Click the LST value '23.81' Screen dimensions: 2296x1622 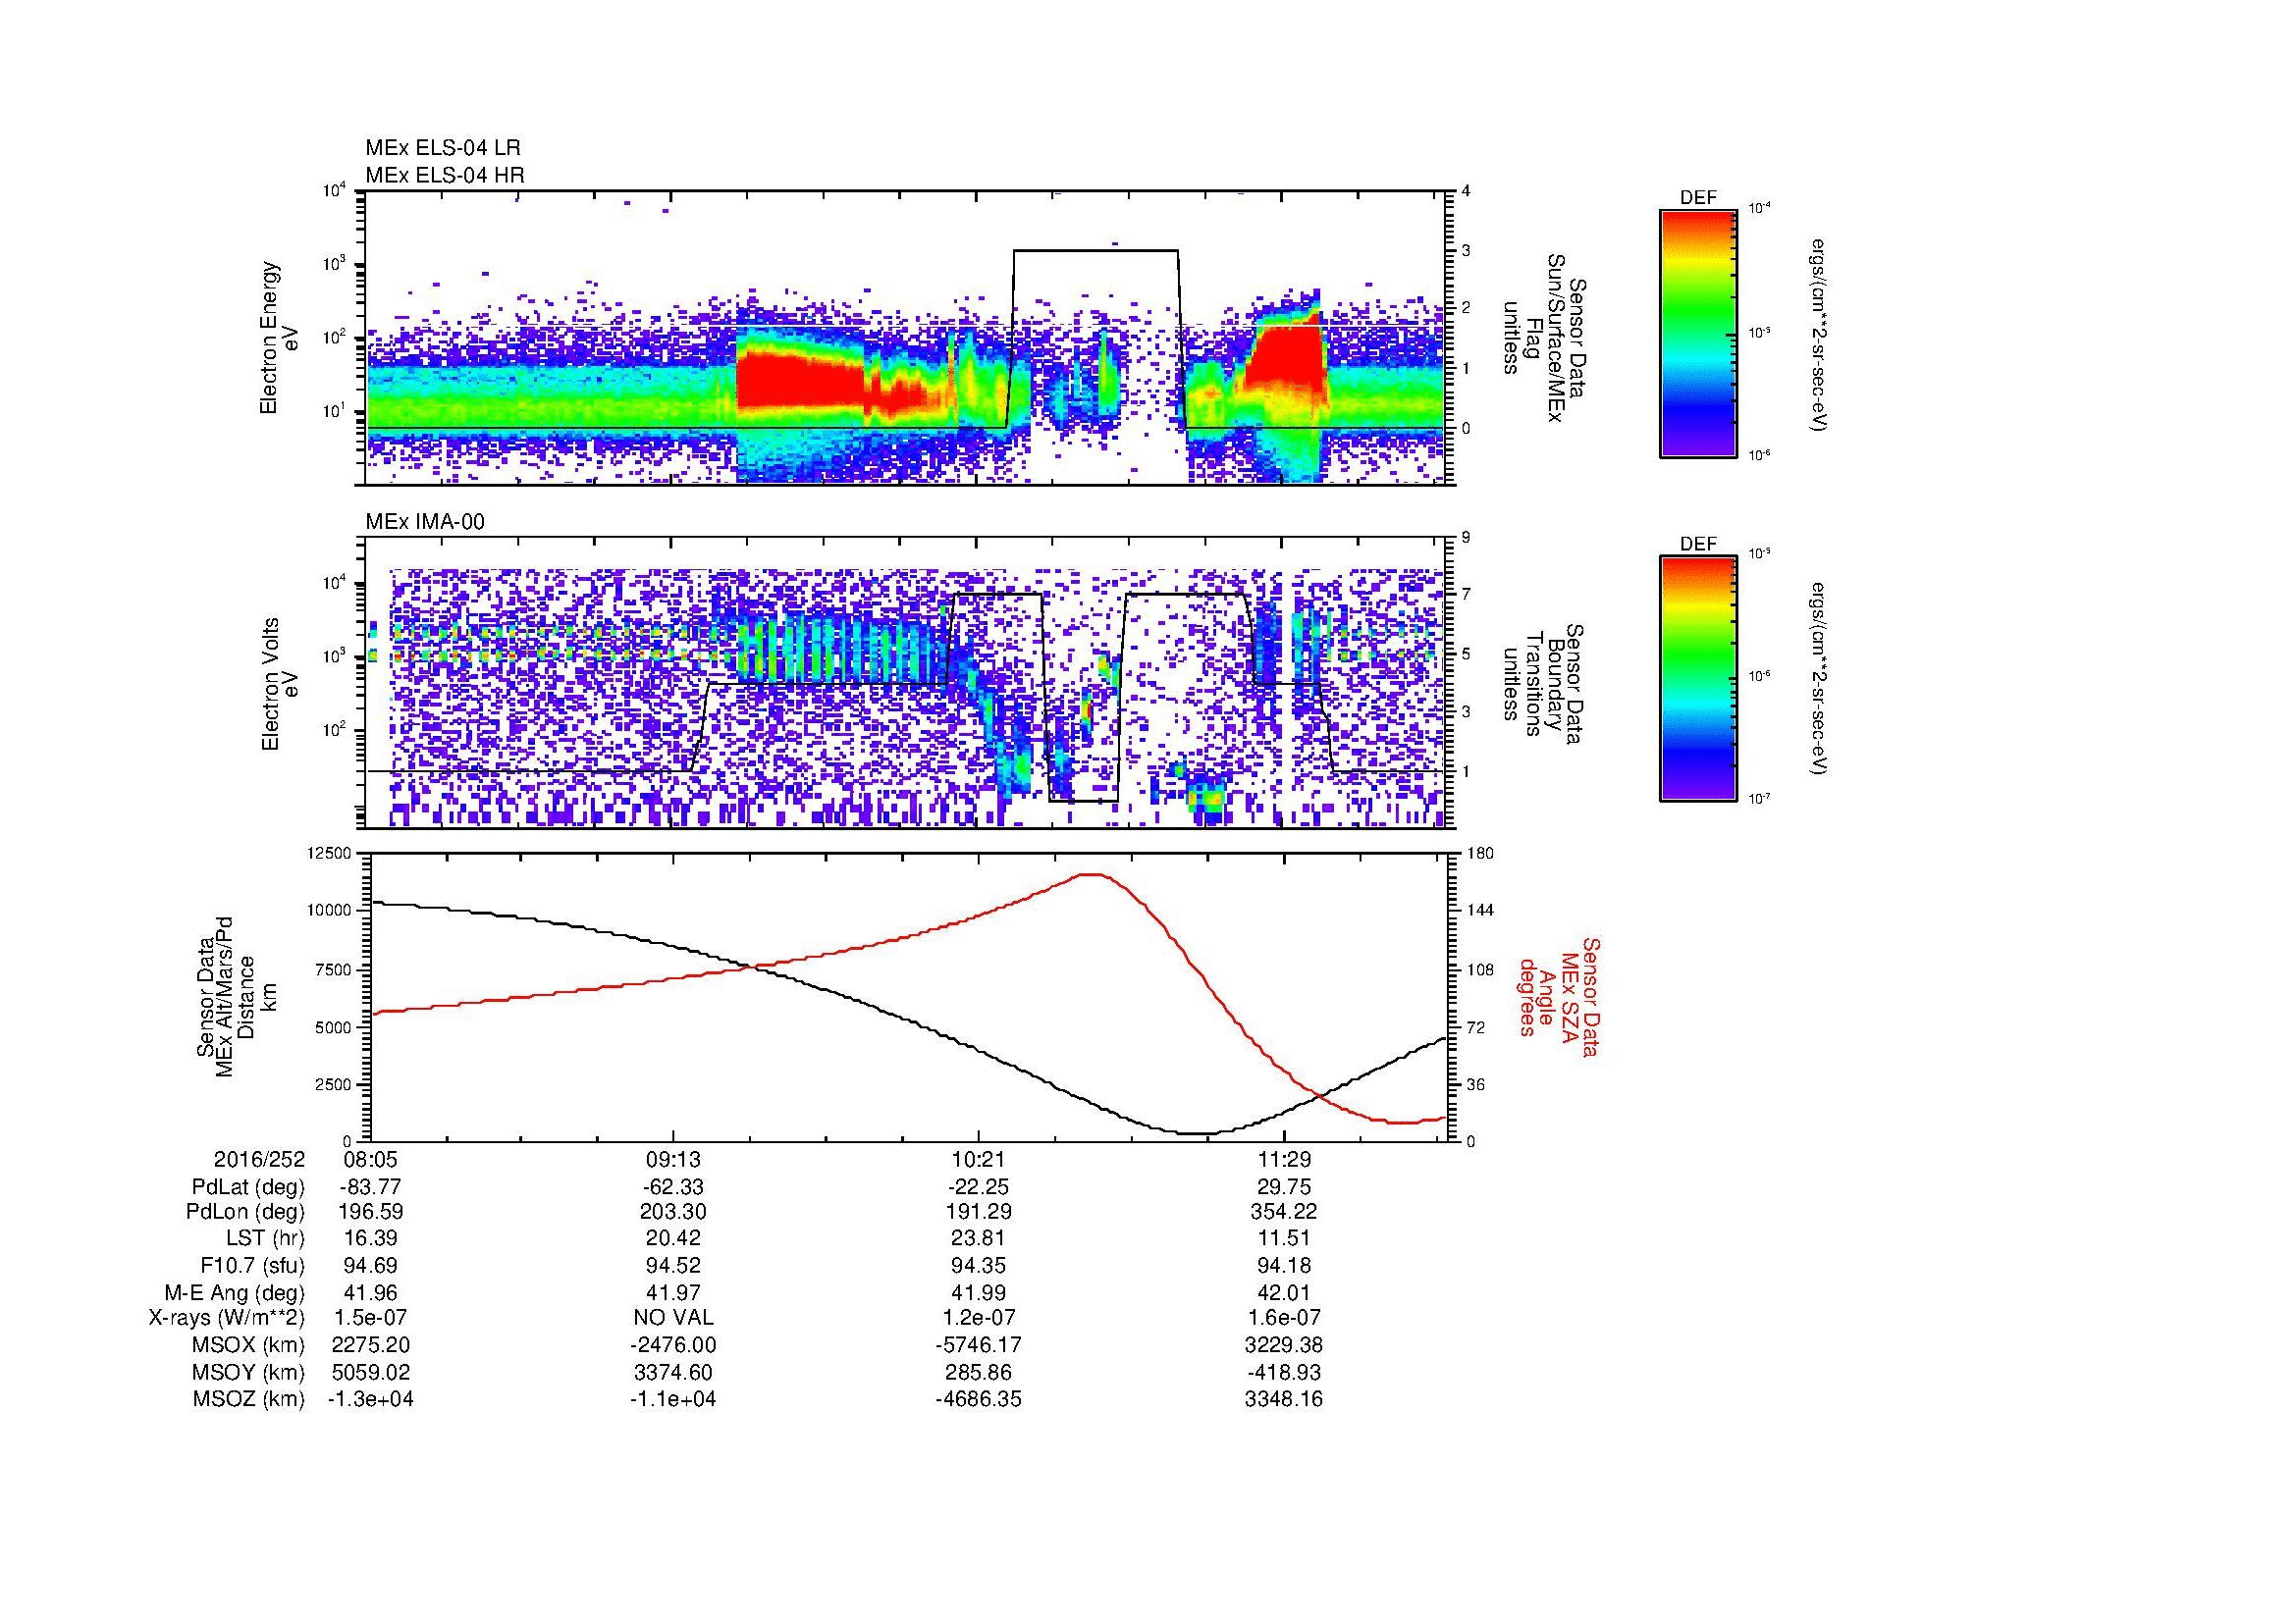click(x=978, y=1239)
